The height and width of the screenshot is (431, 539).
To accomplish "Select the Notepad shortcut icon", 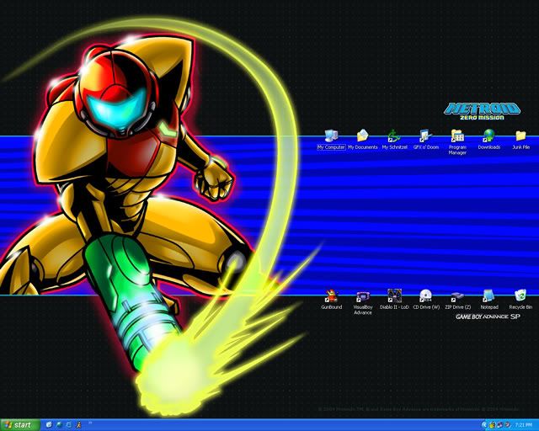I will point(488,300).
